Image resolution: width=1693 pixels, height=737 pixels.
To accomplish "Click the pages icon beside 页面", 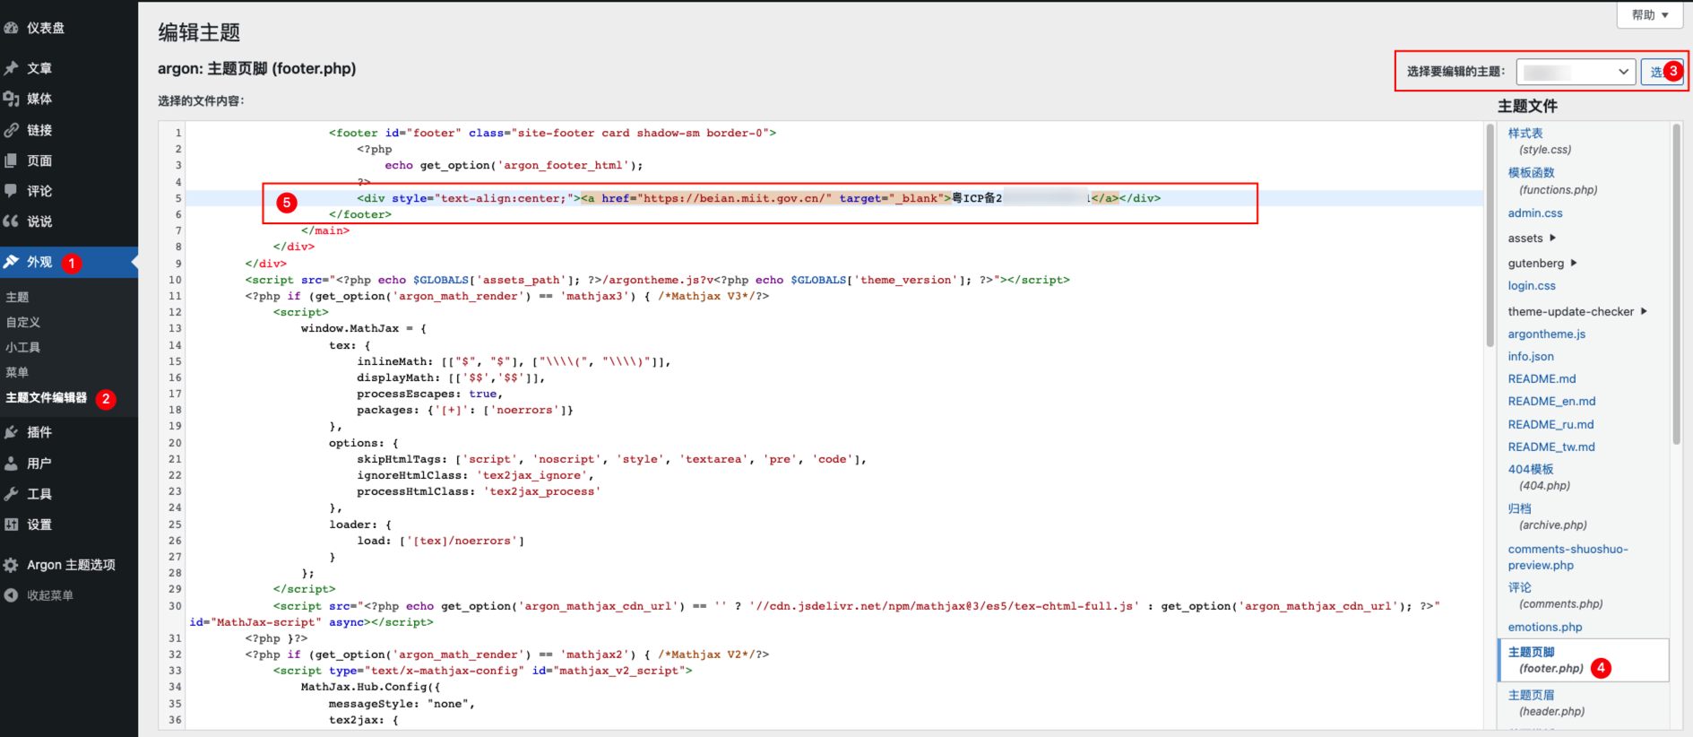I will [11, 160].
